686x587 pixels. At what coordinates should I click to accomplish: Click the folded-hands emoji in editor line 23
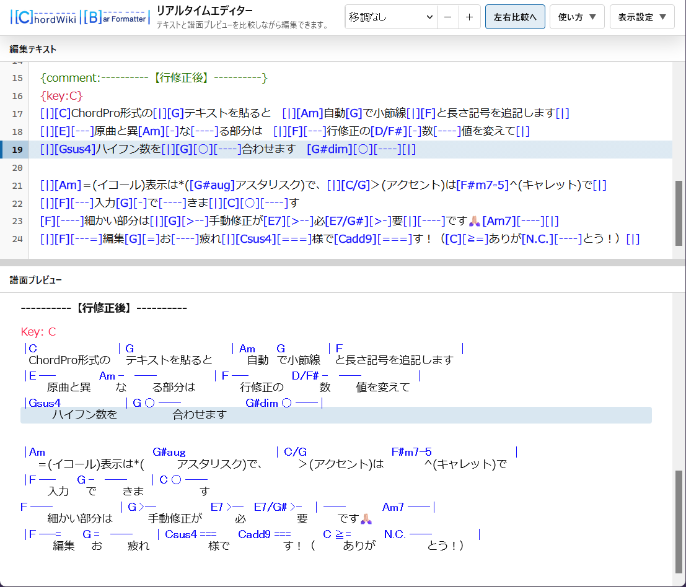474,221
